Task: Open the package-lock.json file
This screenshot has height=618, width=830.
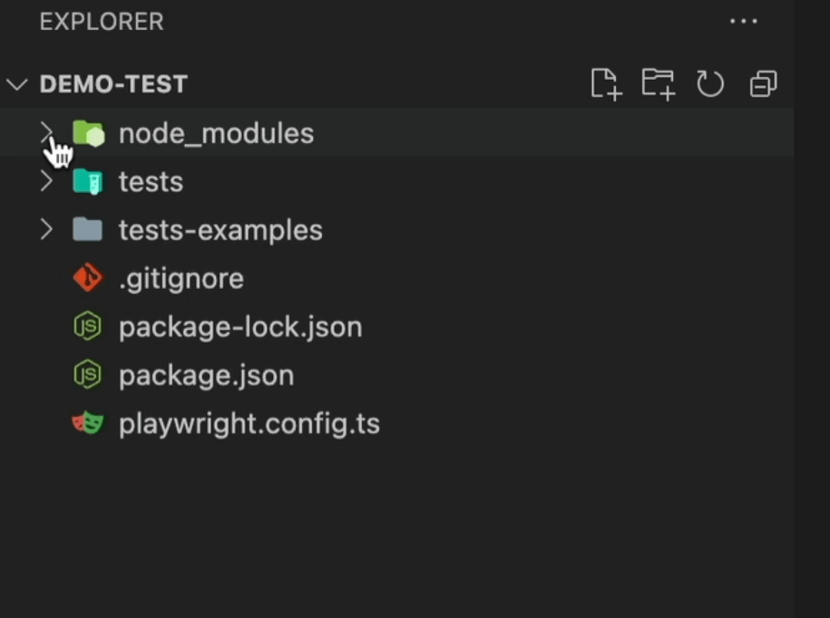Action: pyautogui.click(x=240, y=327)
